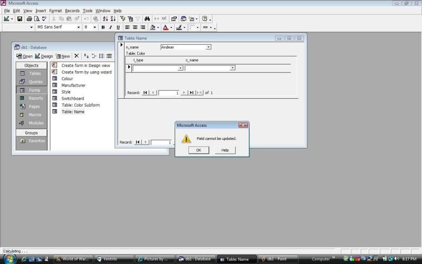
Task: Click the Help question mark icon
Action: click(x=205, y=18)
